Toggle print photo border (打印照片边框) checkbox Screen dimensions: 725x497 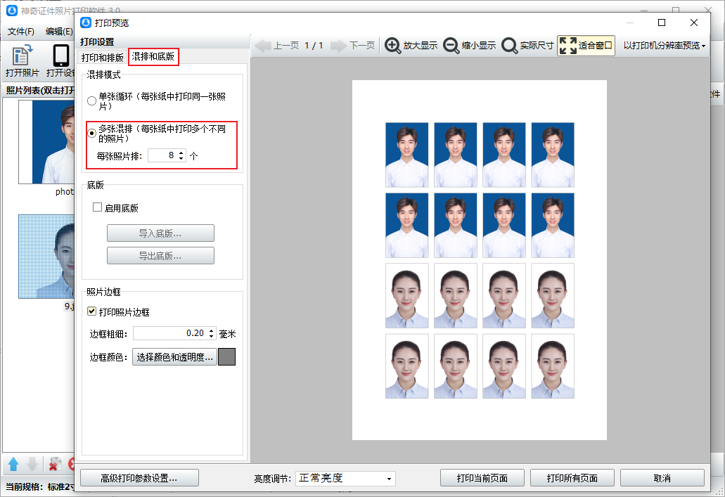coord(91,311)
